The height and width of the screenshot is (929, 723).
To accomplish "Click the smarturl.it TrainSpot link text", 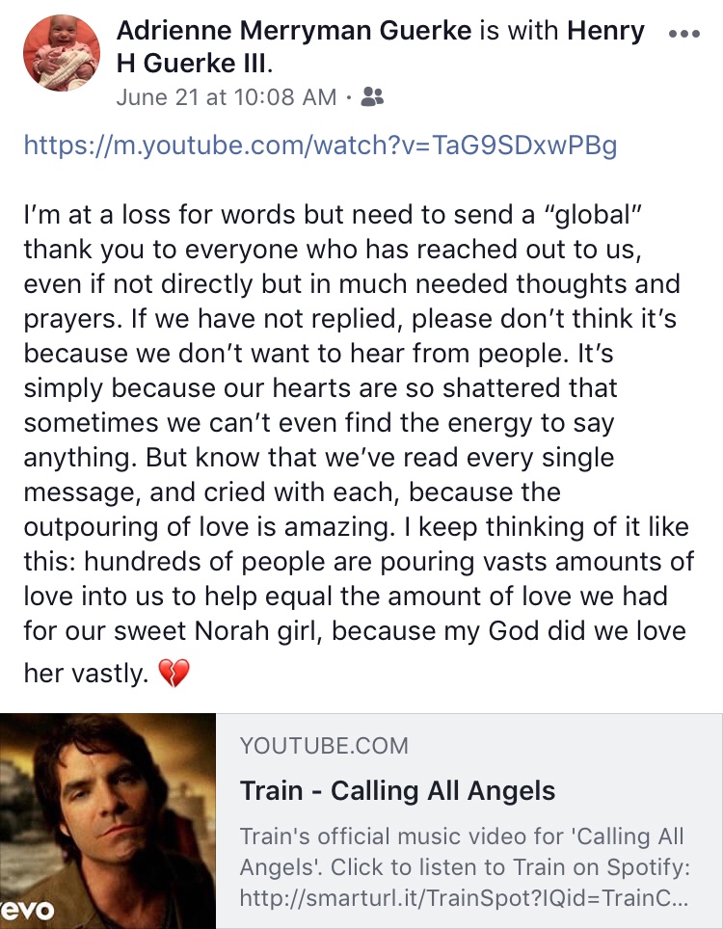I will coord(465,898).
